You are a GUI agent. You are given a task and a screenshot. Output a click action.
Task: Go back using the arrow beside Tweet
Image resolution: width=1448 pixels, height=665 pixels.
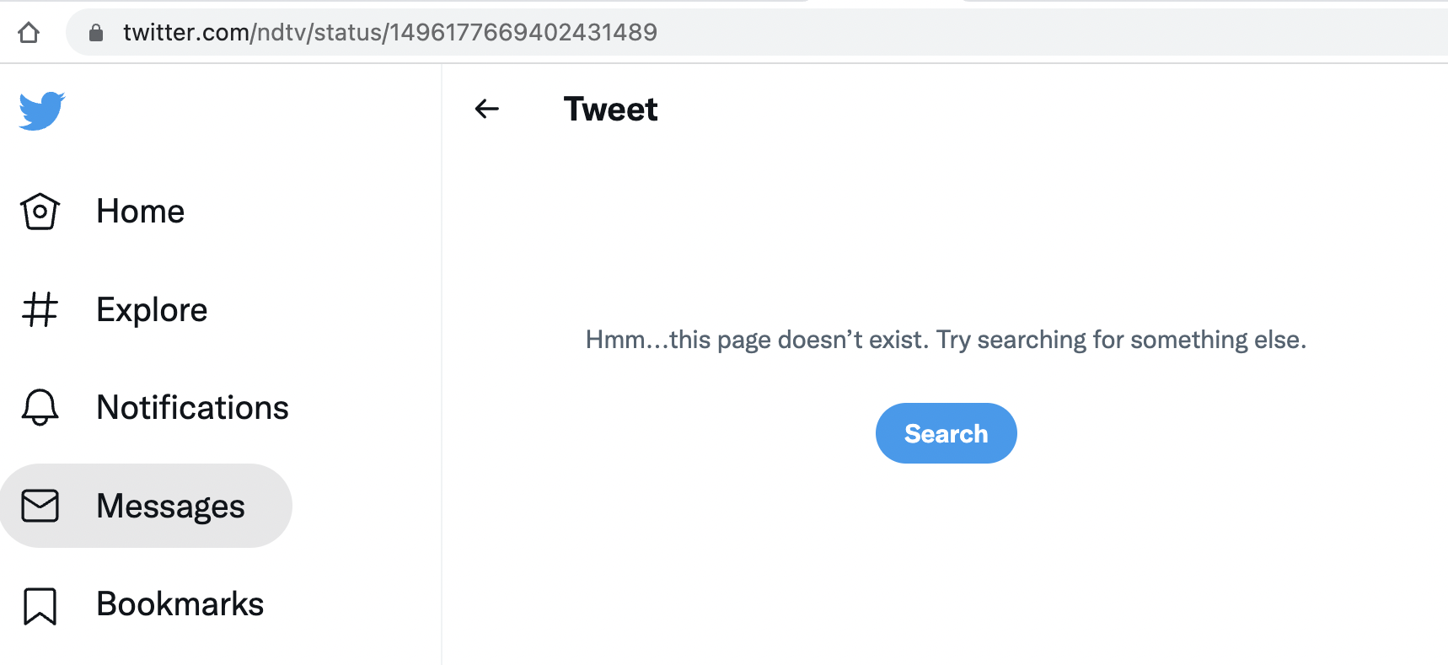click(x=487, y=109)
